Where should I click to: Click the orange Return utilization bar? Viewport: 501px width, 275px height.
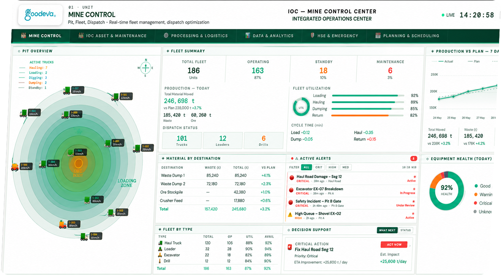[x=368, y=115]
